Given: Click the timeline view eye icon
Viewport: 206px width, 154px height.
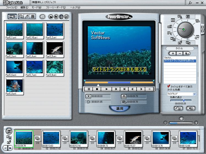Looking at the screenshot, I should (9, 131).
